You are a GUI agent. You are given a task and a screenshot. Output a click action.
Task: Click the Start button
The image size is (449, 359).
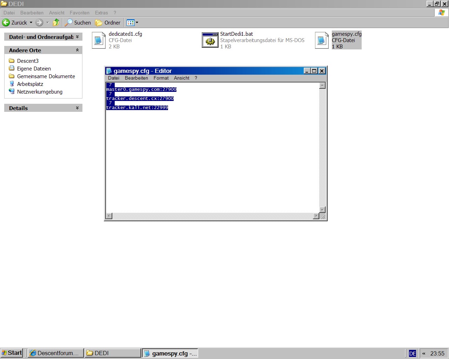pyautogui.click(x=12, y=353)
